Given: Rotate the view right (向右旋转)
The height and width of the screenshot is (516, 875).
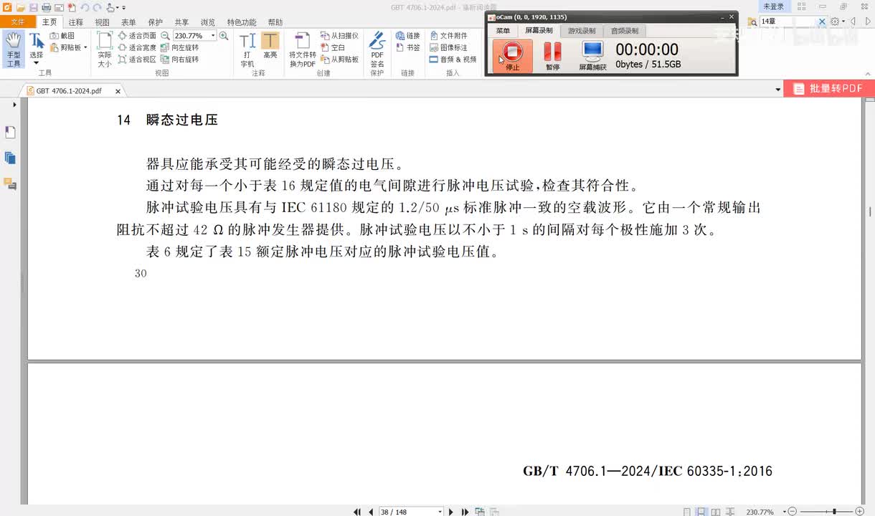Looking at the screenshot, I should pos(179,59).
